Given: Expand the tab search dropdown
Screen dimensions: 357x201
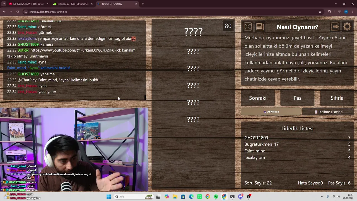Looking at the screenshot, I should 3,4.
